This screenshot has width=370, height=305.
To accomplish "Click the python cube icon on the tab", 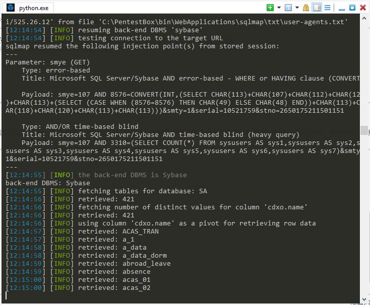I will (11, 8).
